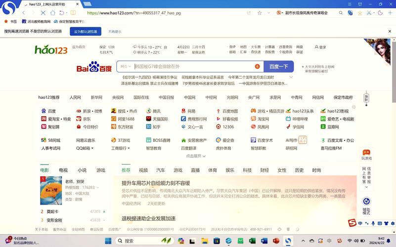Click the hao123 logo

(x=51, y=50)
